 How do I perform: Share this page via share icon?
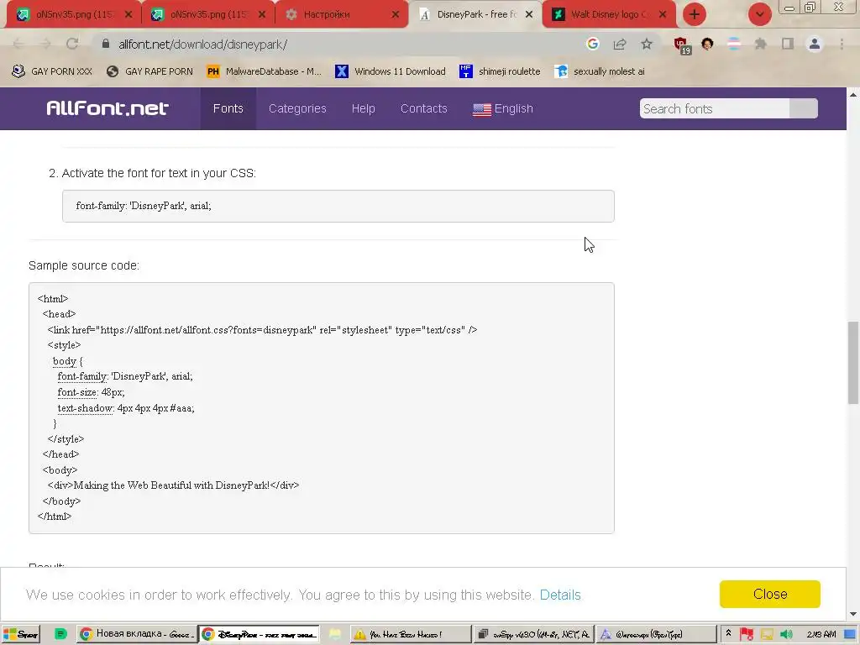point(620,44)
